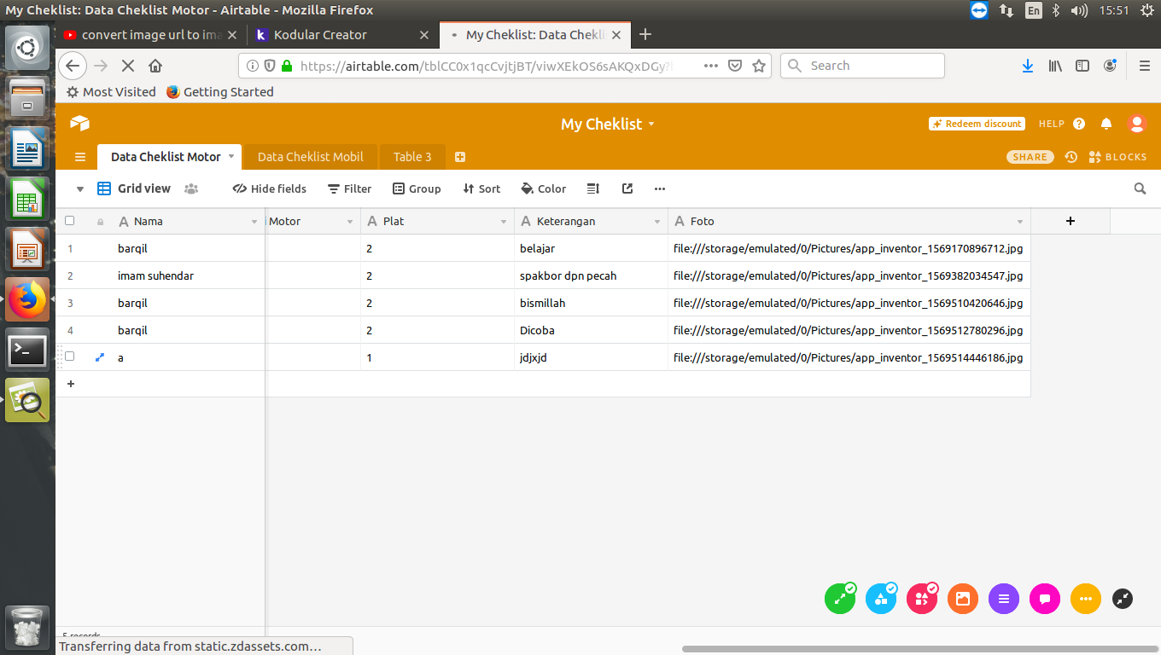Expand record 'a' with the expand icon
The width and height of the screenshot is (1161, 655).
coord(100,357)
